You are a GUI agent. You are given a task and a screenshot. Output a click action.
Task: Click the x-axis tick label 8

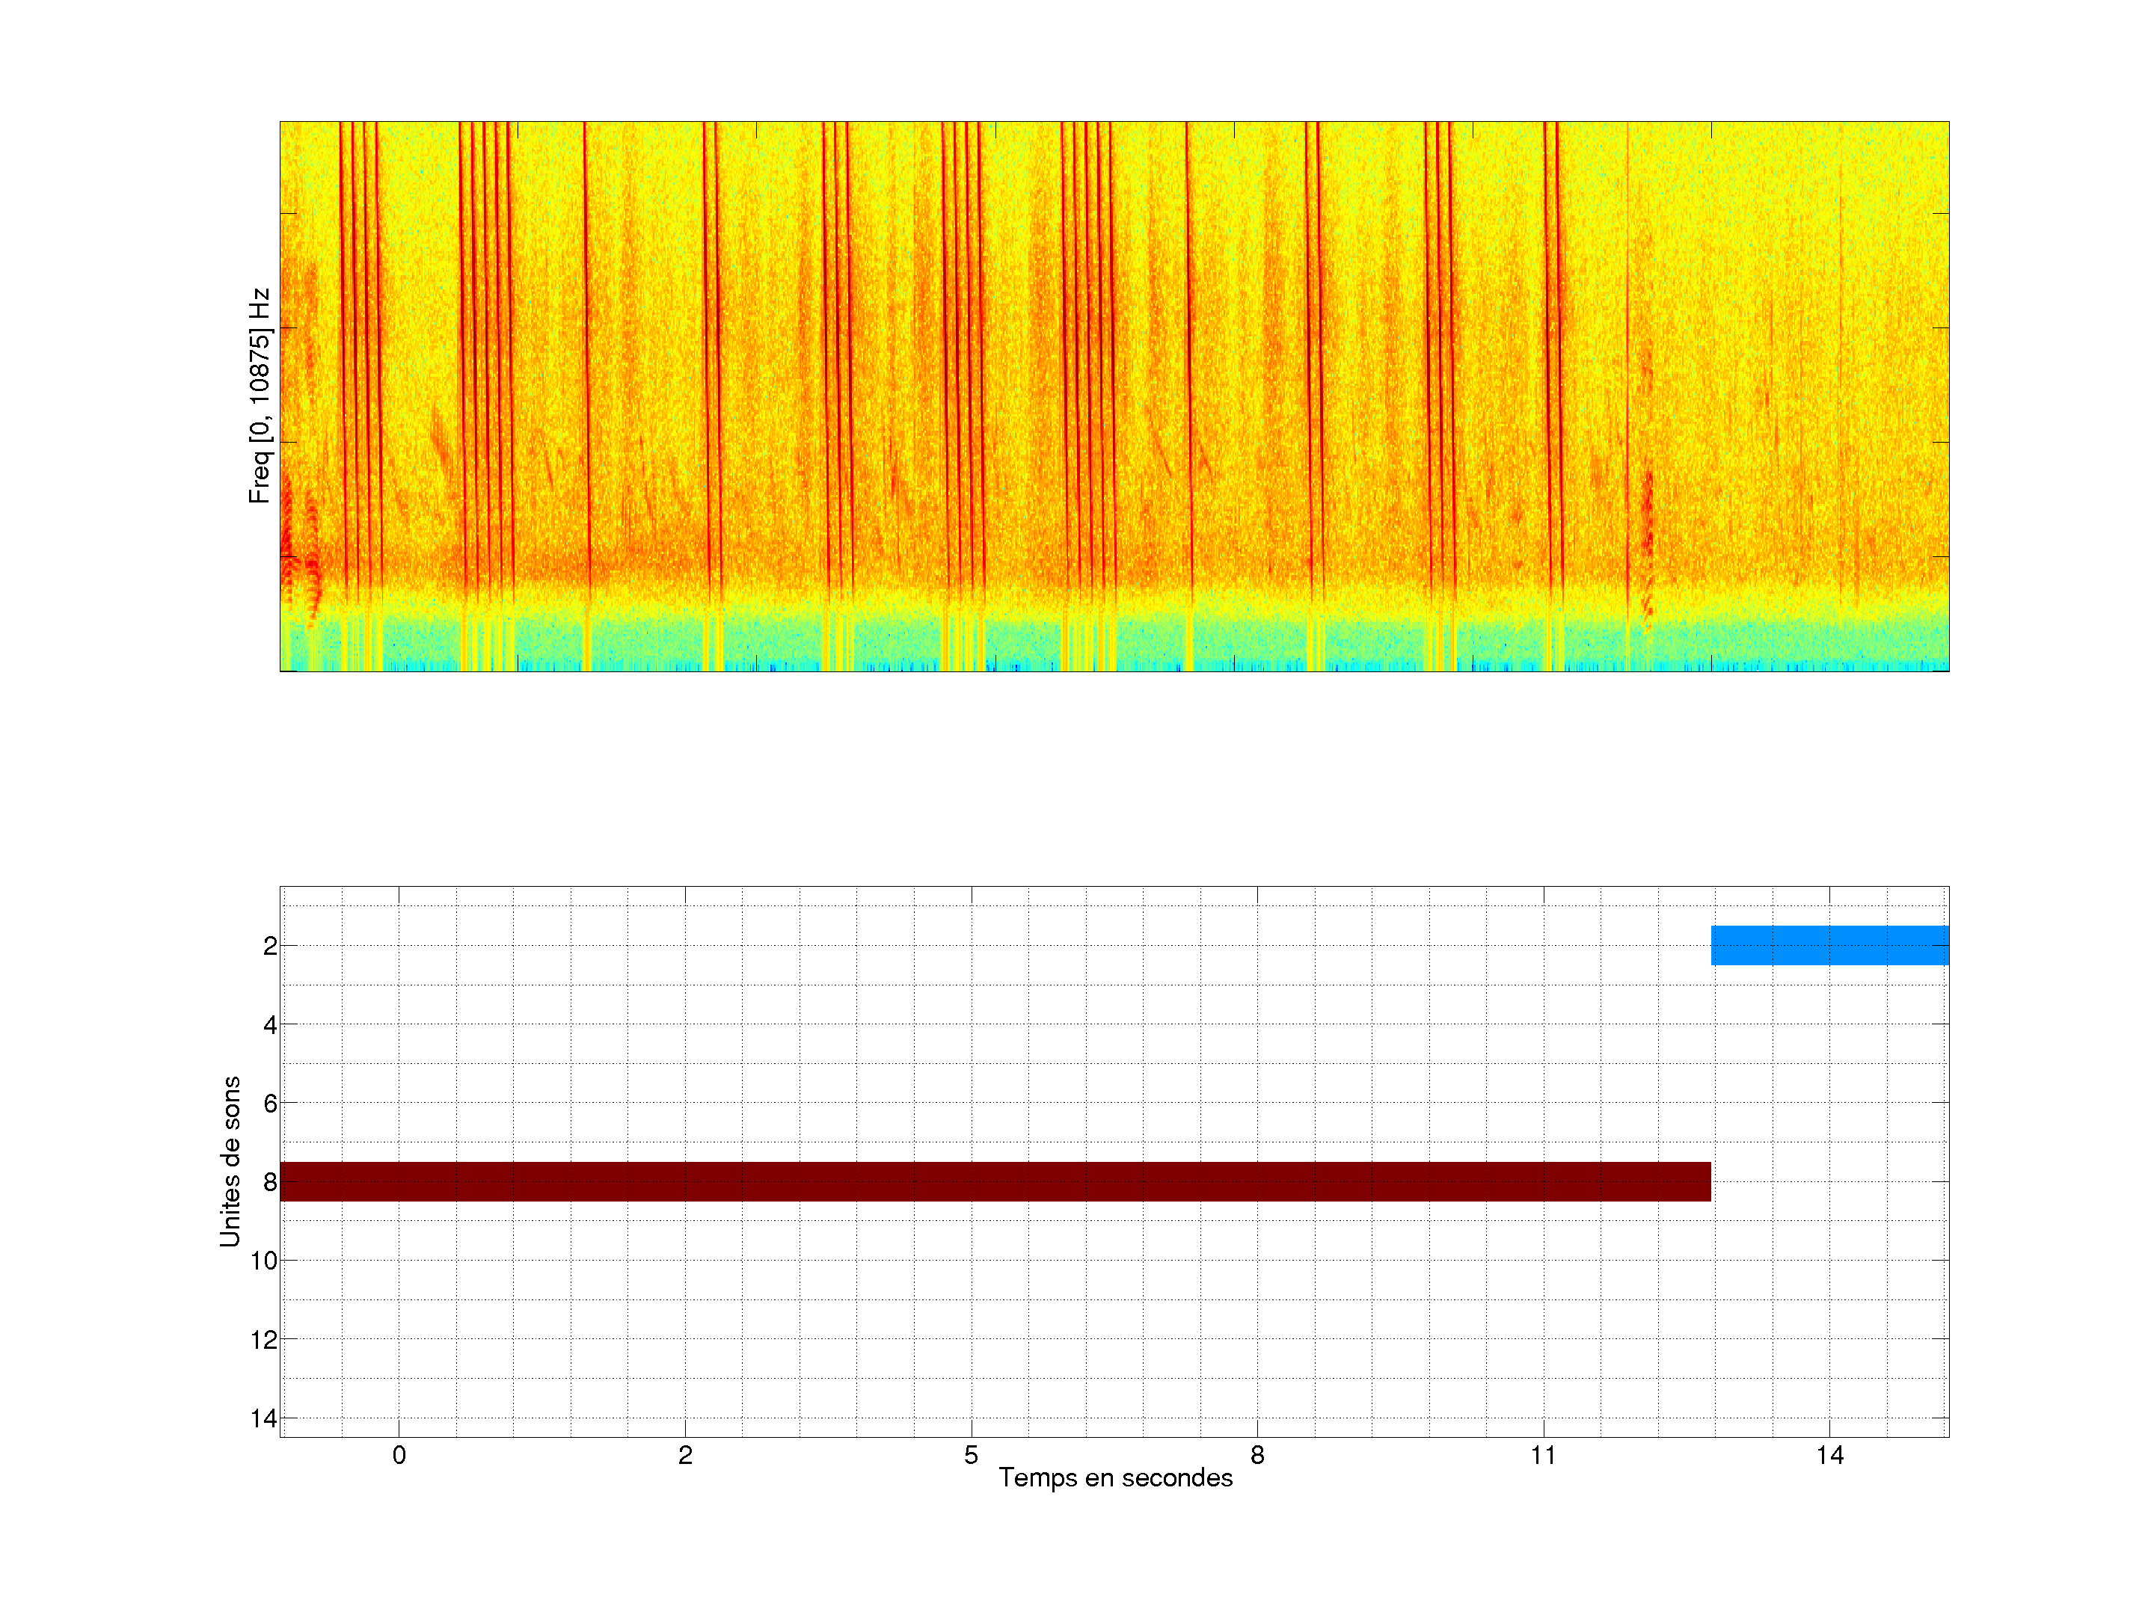pos(1257,1455)
